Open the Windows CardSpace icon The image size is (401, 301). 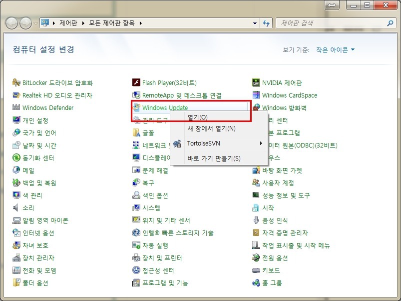point(256,95)
